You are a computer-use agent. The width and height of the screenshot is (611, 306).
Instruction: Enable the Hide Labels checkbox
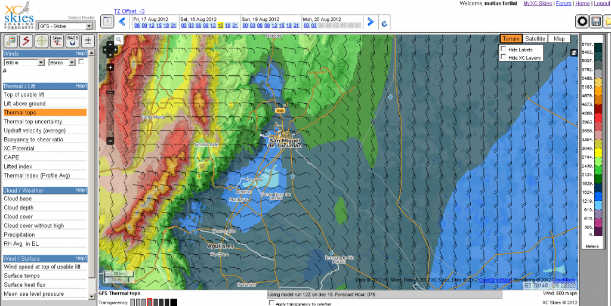[504, 49]
